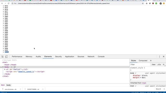The image size is (166, 93).
Task: Close the DevTools panel
Action: [x=164, y=57]
